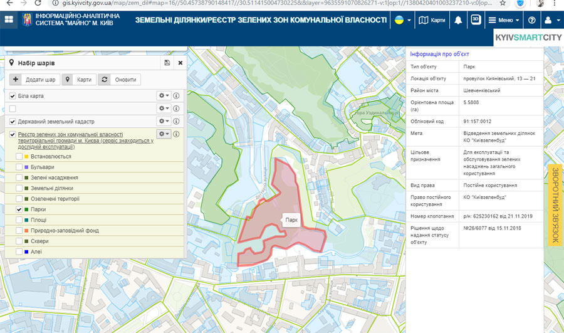Switch to 3D map view
564x333 pixels.
476,19
